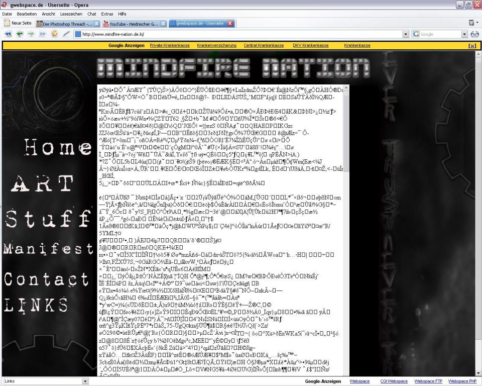Open the Chat menu
Screen dimensions: 482x386
click(91, 14)
